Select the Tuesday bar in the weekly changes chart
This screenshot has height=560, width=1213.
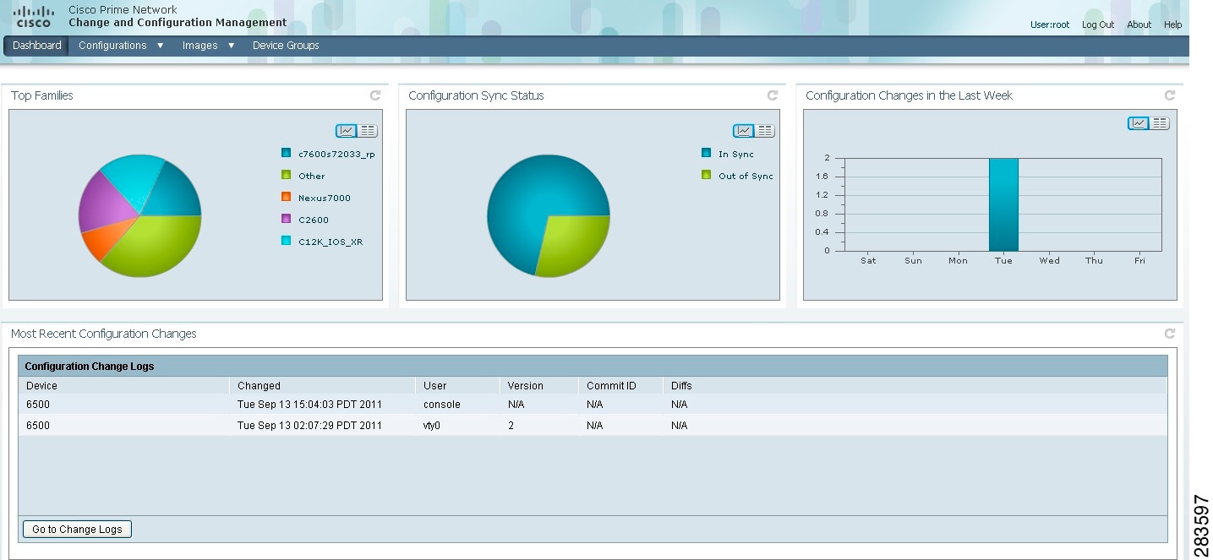(x=1003, y=203)
